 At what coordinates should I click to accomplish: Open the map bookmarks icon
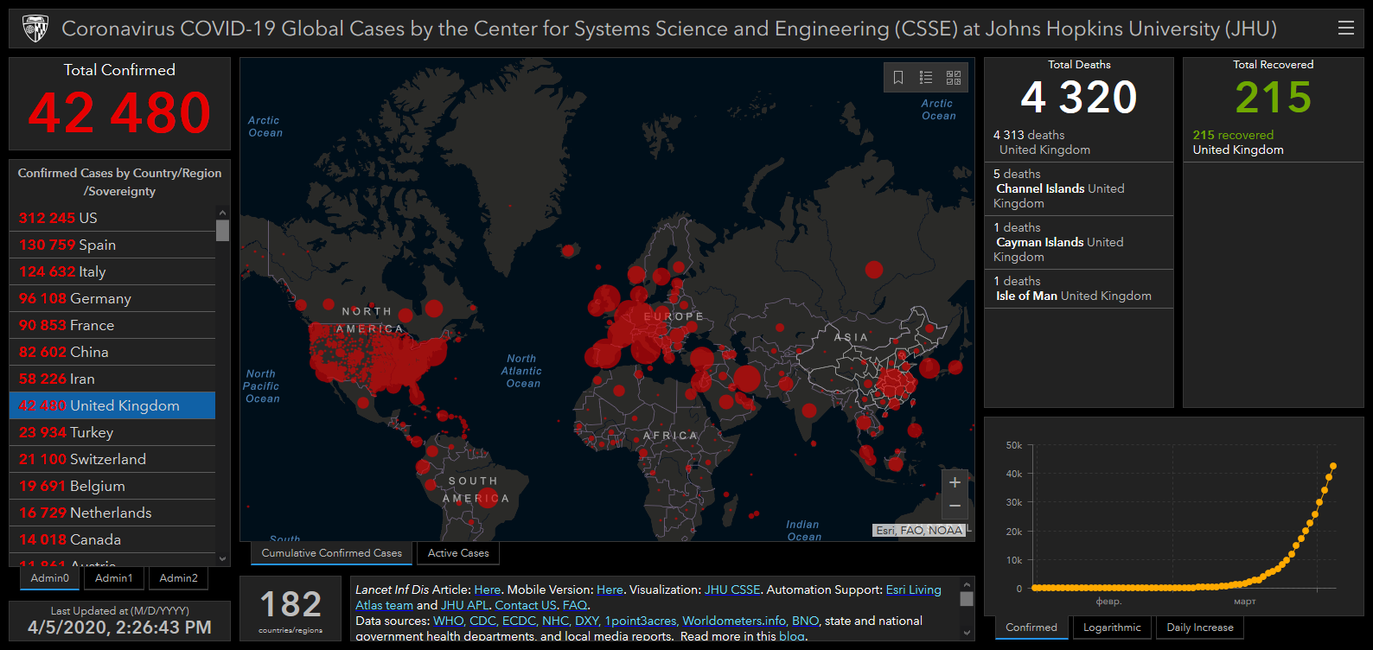coord(898,78)
